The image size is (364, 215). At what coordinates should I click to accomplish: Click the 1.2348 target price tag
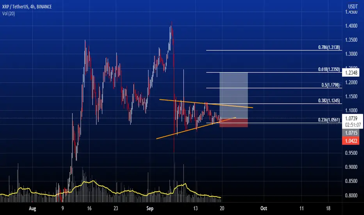pyautogui.click(x=351, y=73)
